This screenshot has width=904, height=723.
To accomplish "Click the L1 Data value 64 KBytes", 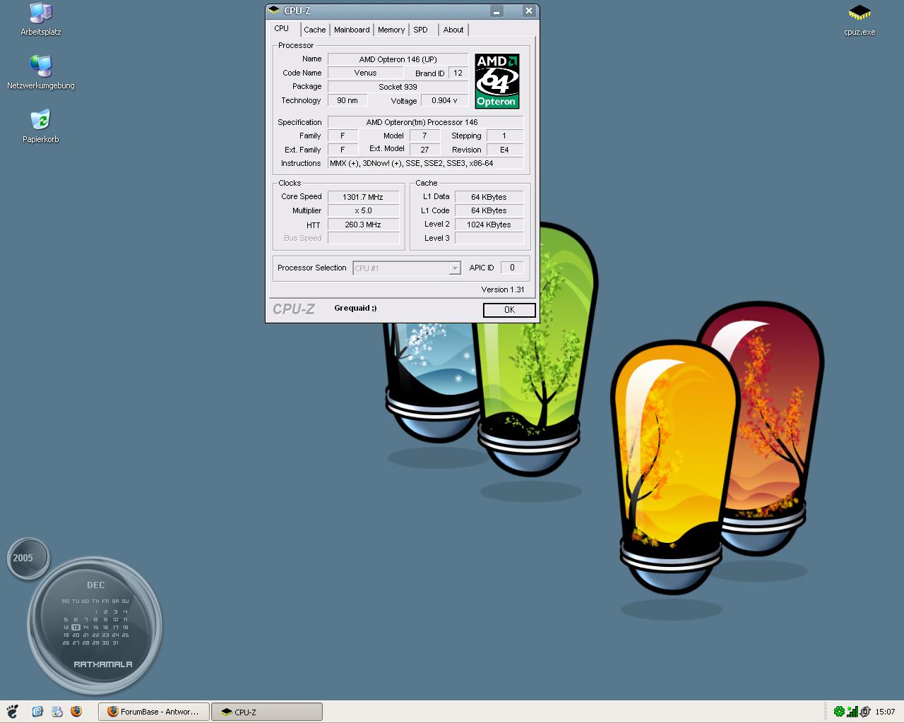I will coord(489,197).
